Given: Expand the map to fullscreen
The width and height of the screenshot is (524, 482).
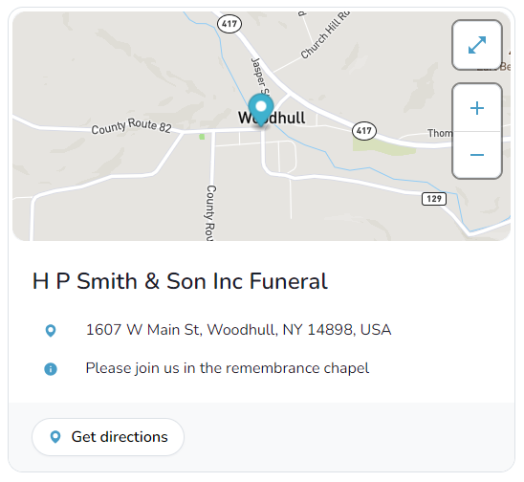Looking at the screenshot, I should (x=477, y=45).
